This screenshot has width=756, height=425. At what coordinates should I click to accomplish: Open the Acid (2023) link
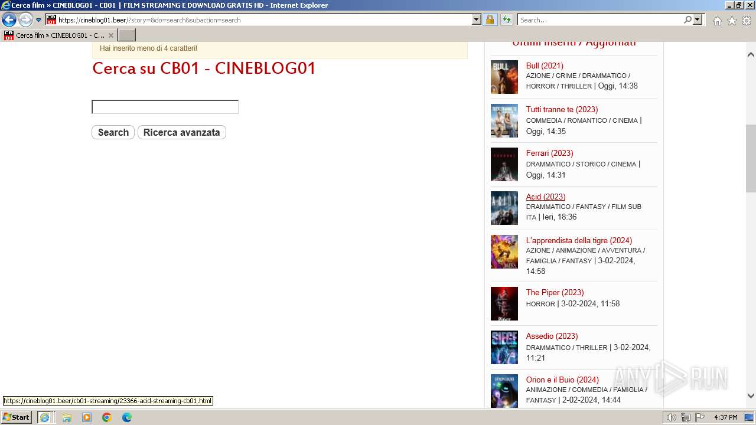click(546, 197)
